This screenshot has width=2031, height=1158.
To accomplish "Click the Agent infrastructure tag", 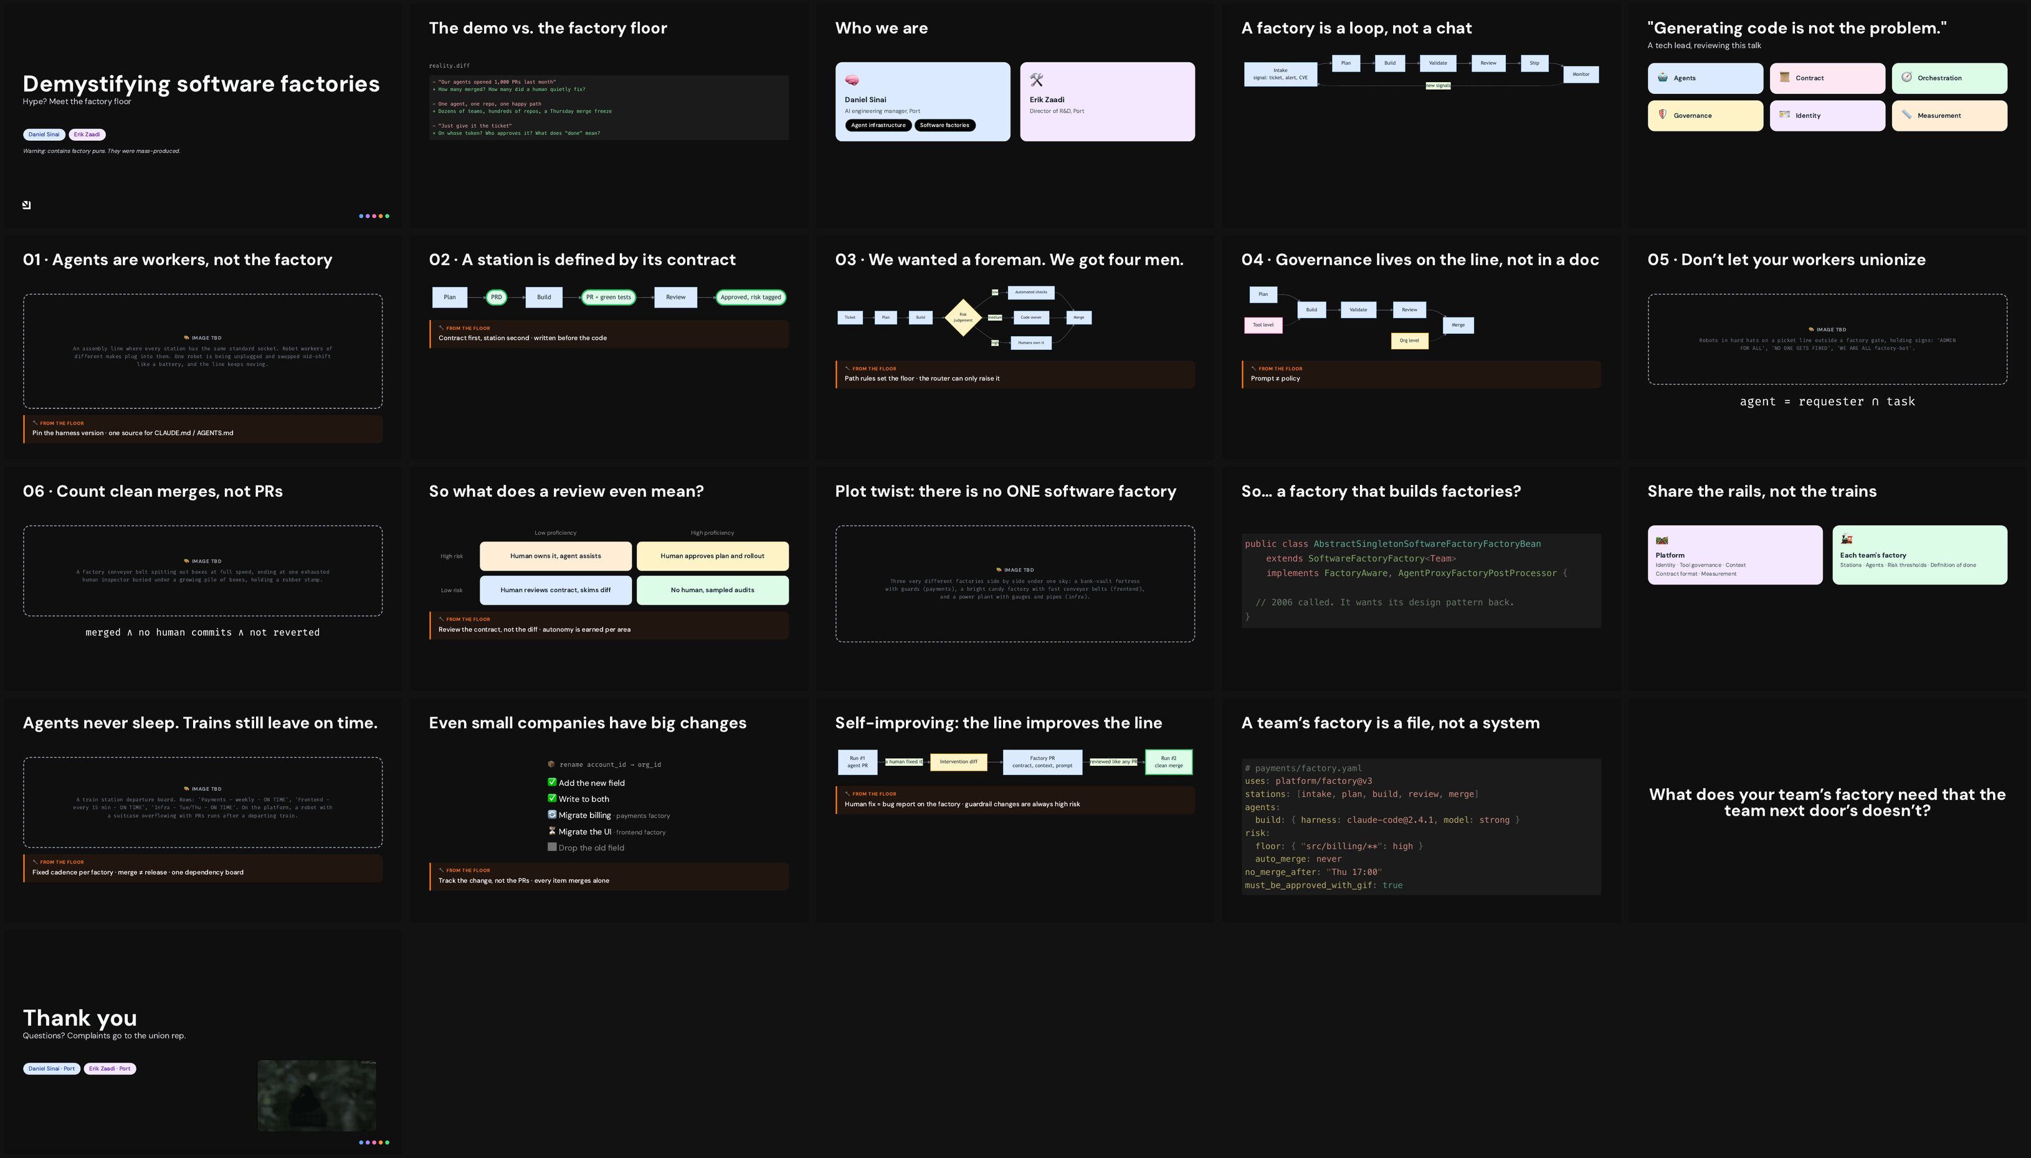I will tap(878, 125).
